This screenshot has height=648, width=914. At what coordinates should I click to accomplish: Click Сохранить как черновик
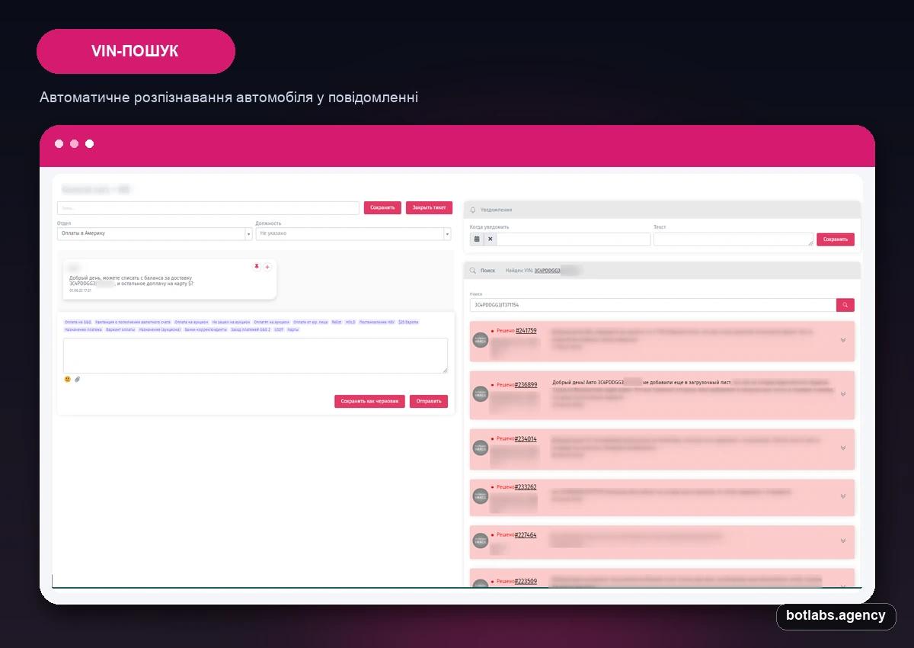(369, 401)
